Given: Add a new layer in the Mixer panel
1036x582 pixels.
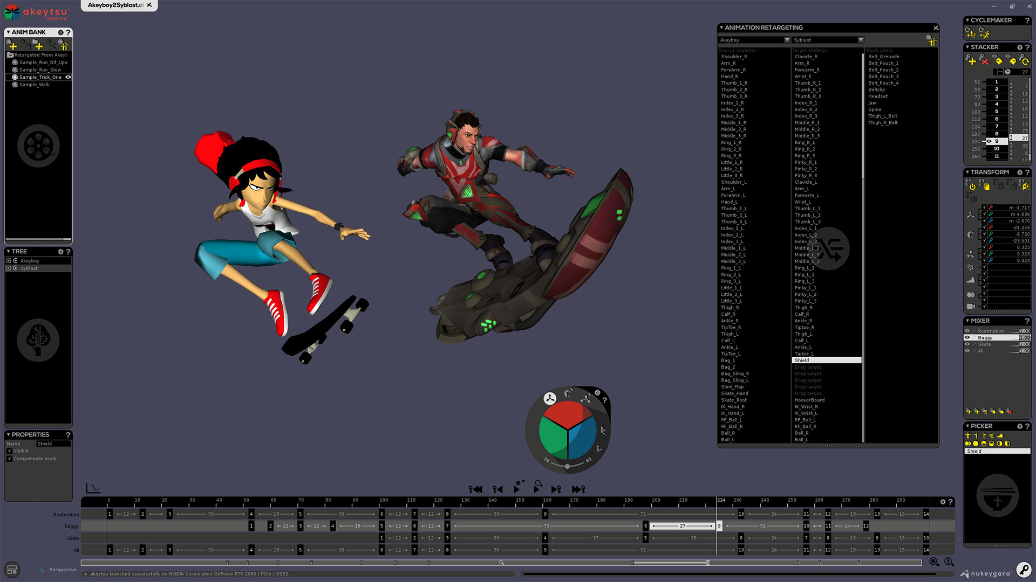Looking at the screenshot, I should click(969, 412).
